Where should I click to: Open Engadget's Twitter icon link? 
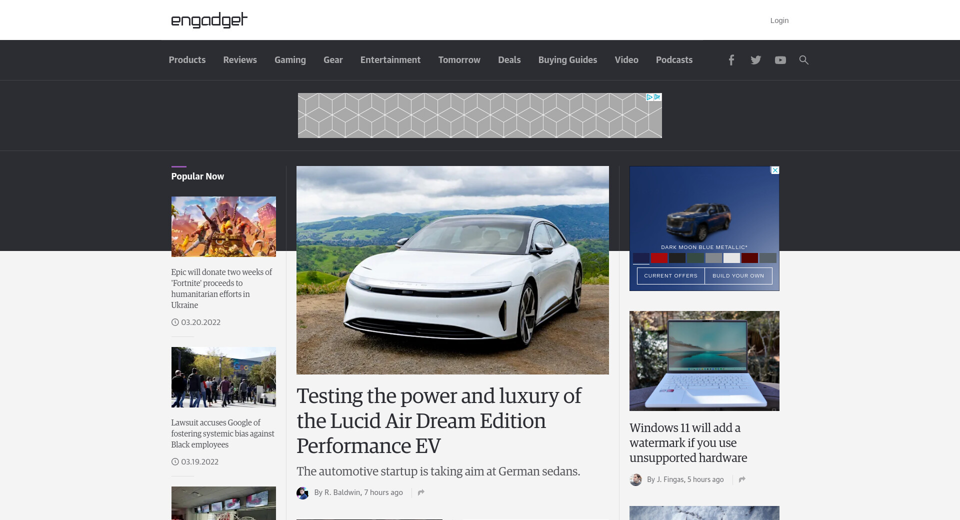point(755,60)
